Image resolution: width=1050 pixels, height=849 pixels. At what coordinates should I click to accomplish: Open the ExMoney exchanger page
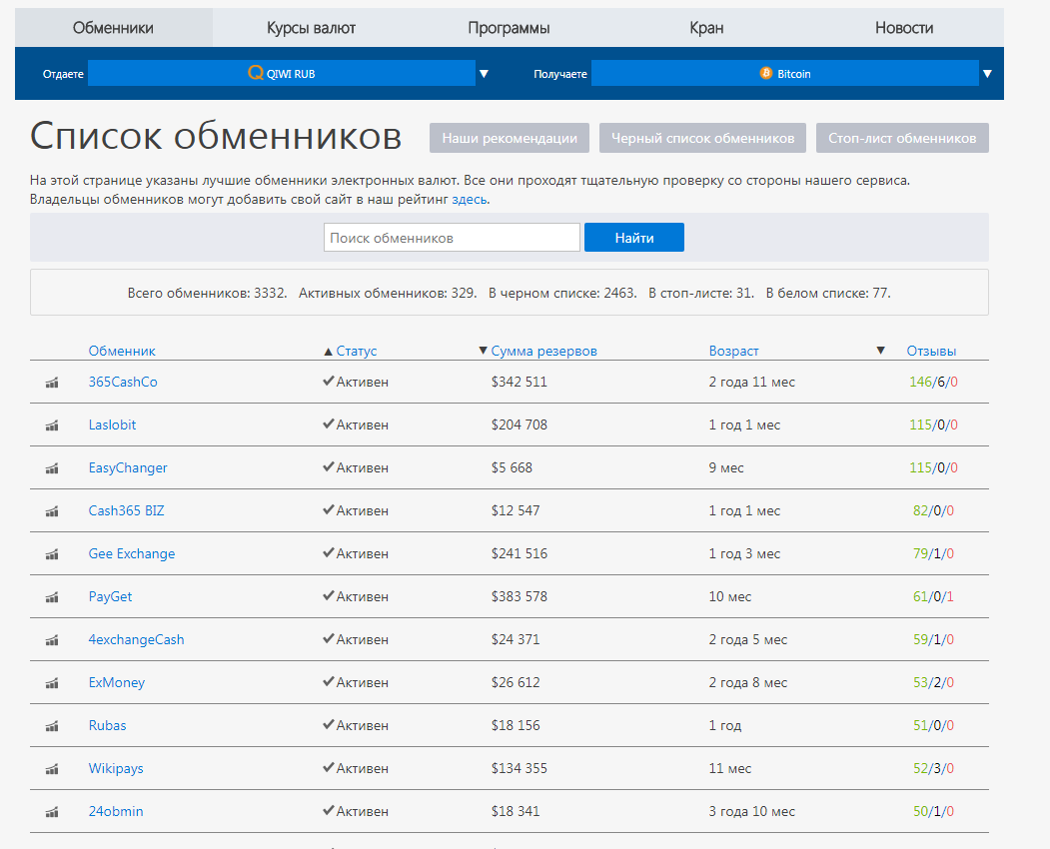pyautogui.click(x=115, y=682)
